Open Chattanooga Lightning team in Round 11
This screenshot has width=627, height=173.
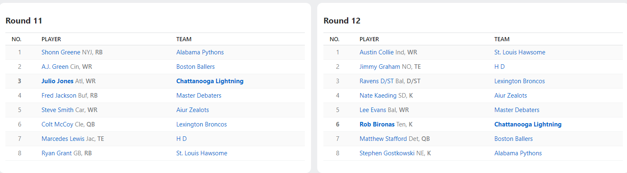point(210,81)
